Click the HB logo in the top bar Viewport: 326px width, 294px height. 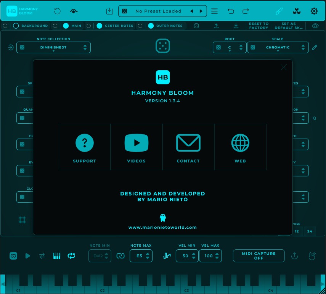click(x=12, y=11)
